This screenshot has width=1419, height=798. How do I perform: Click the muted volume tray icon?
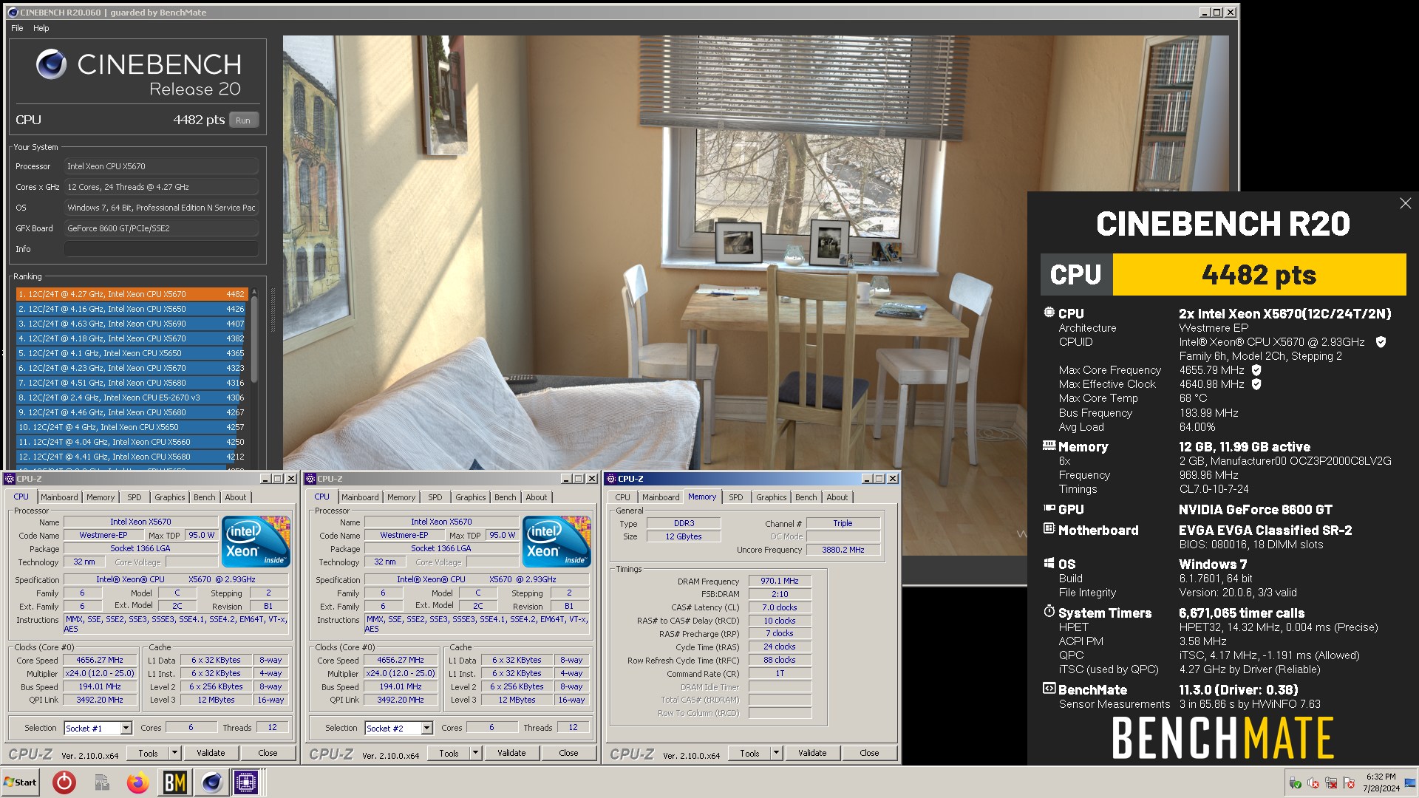(1313, 783)
